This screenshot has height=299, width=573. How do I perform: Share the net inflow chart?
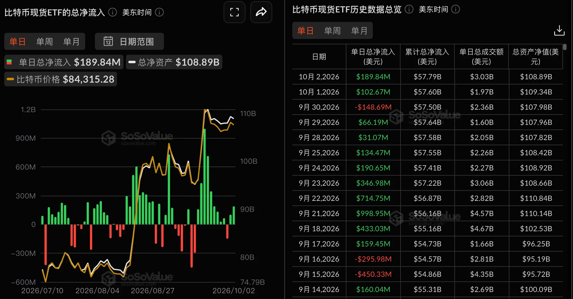(261, 12)
